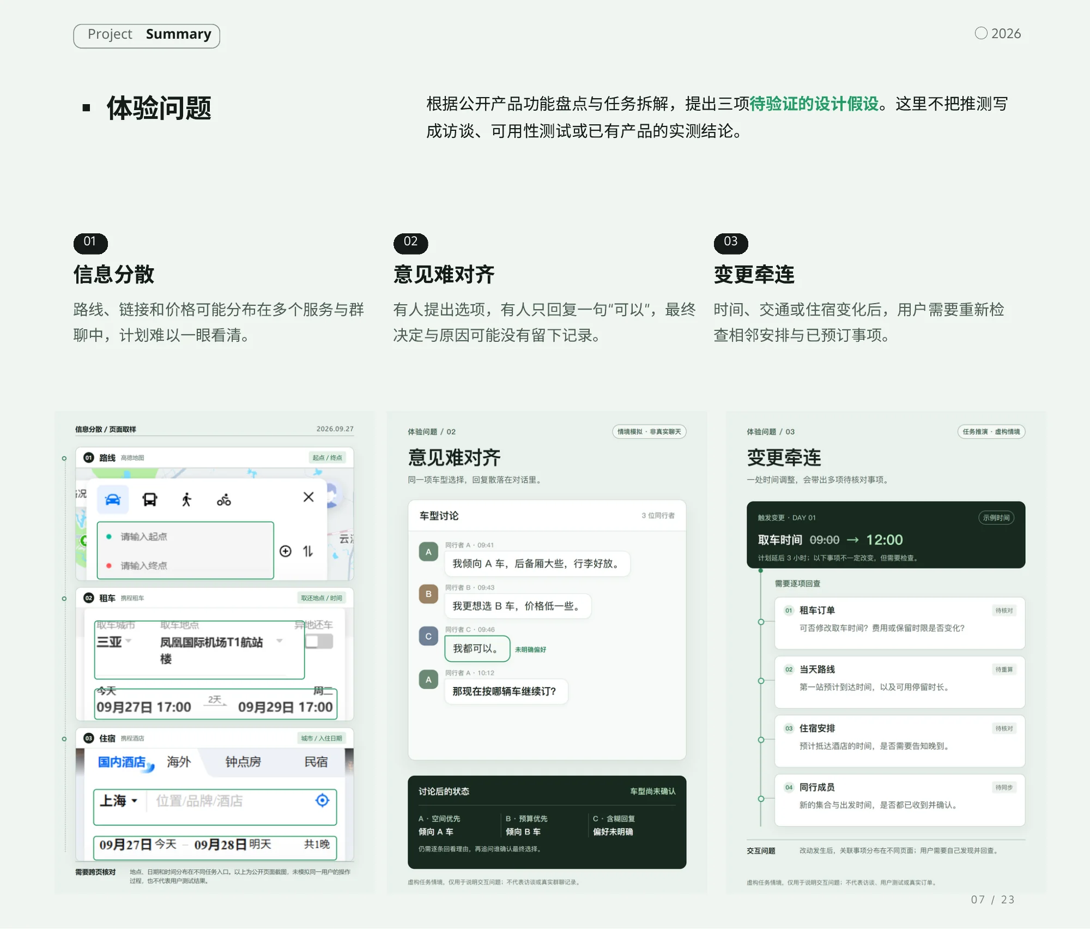Click avatar C in car discussion
This screenshot has width=1090, height=929.
coord(428,636)
